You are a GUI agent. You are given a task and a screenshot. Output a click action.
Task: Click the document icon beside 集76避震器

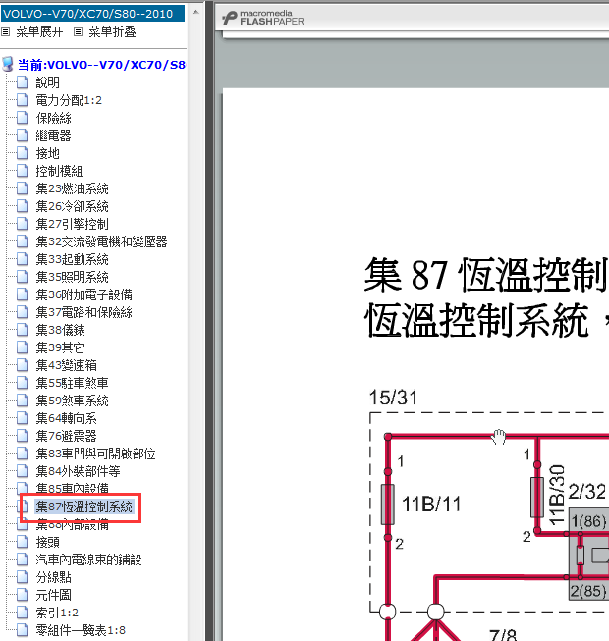click(x=23, y=436)
